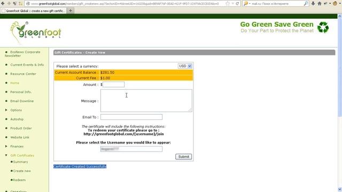Click the '$281.50' account balance value

tap(107, 73)
